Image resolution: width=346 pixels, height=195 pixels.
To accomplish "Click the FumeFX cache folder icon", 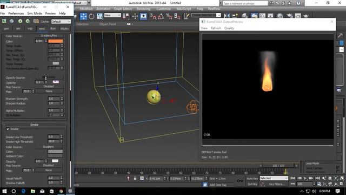I will [36, 21].
